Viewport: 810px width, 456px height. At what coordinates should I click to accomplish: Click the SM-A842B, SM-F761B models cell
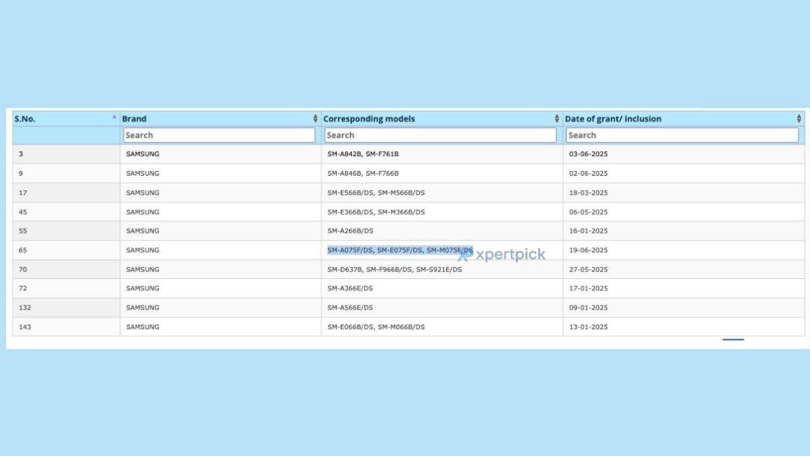363,154
